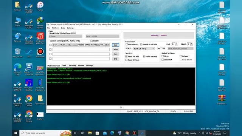
Task: Open the DA TYPE dropdown
Action: click(x=180, y=49)
